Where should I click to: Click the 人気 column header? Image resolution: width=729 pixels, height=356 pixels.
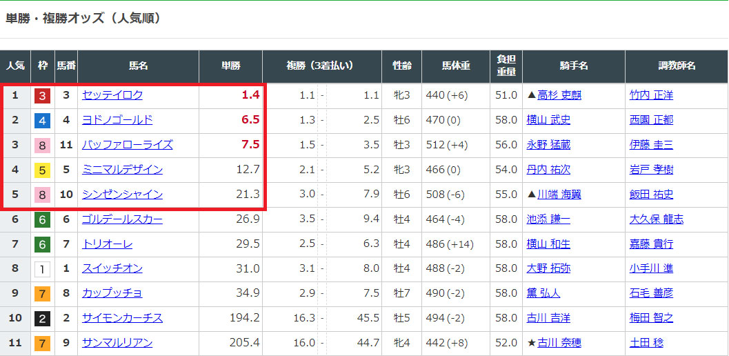[x=15, y=66]
